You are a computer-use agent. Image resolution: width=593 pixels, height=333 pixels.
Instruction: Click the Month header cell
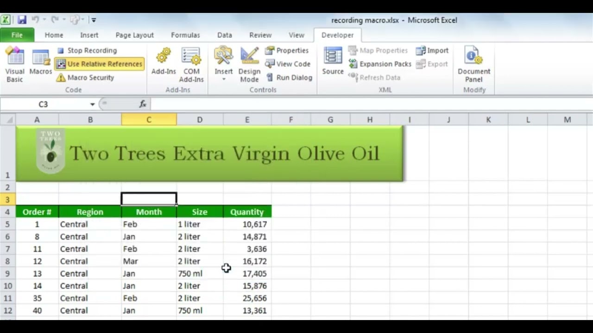pyautogui.click(x=149, y=212)
